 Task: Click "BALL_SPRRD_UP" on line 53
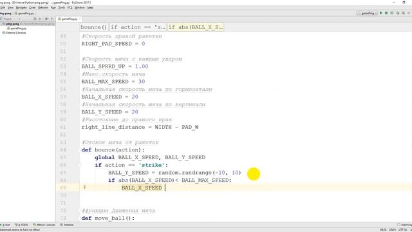click(x=103, y=66)
